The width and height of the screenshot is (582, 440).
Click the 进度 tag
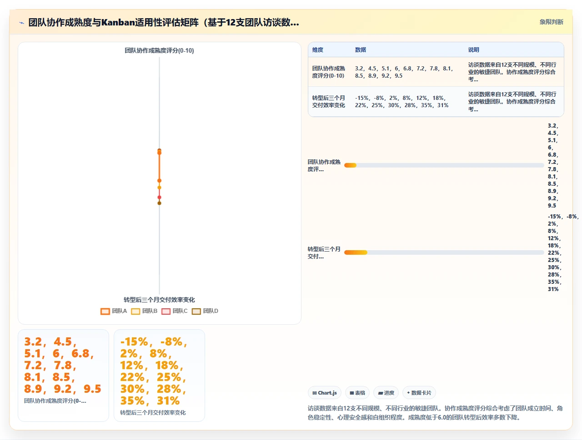(x=386, y=393)
